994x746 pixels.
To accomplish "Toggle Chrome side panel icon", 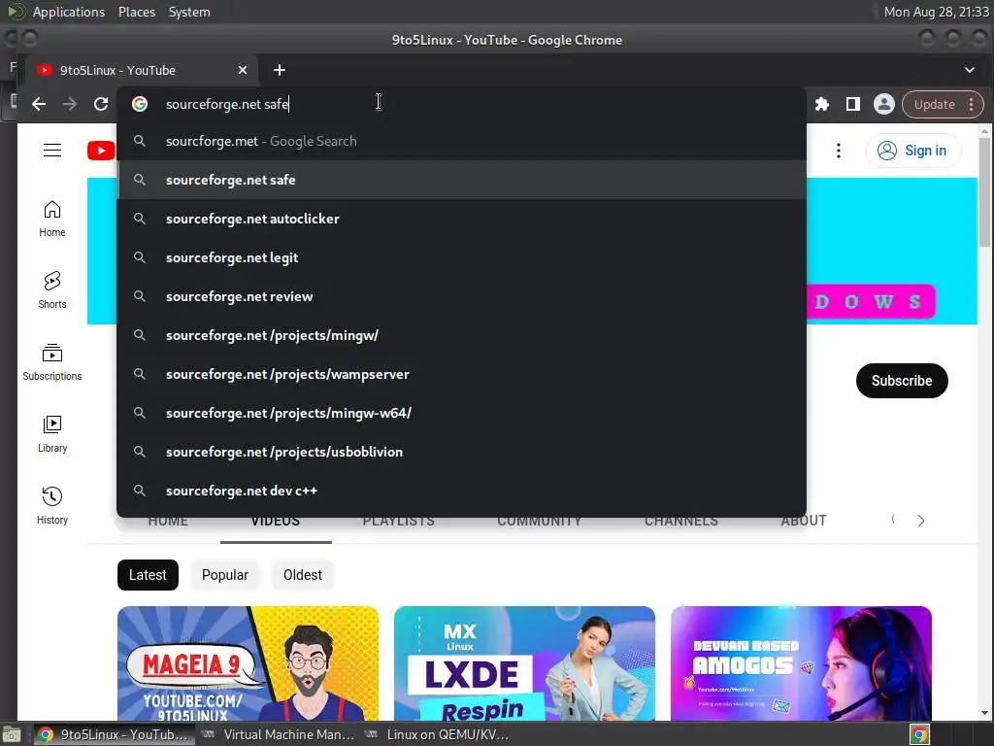I will (x=852, y=104).
